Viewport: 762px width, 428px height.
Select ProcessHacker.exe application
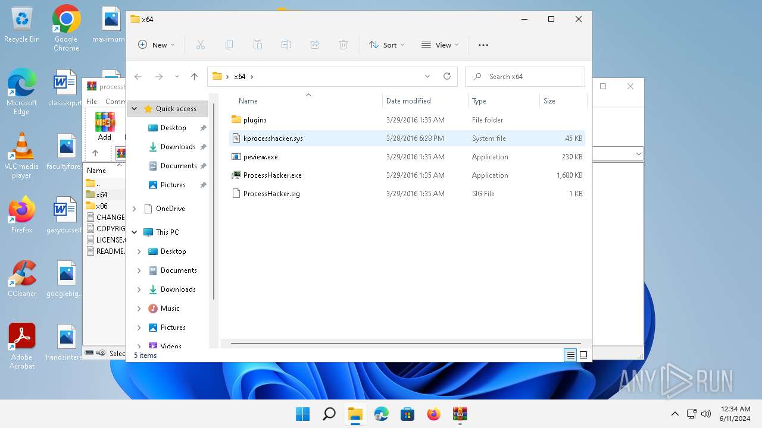point(407,175)
